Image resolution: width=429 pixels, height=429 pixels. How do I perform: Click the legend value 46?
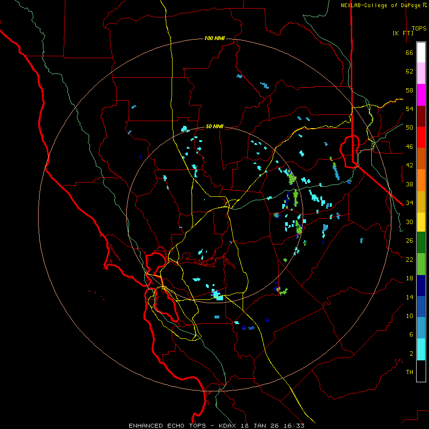(x=409, y=146)
